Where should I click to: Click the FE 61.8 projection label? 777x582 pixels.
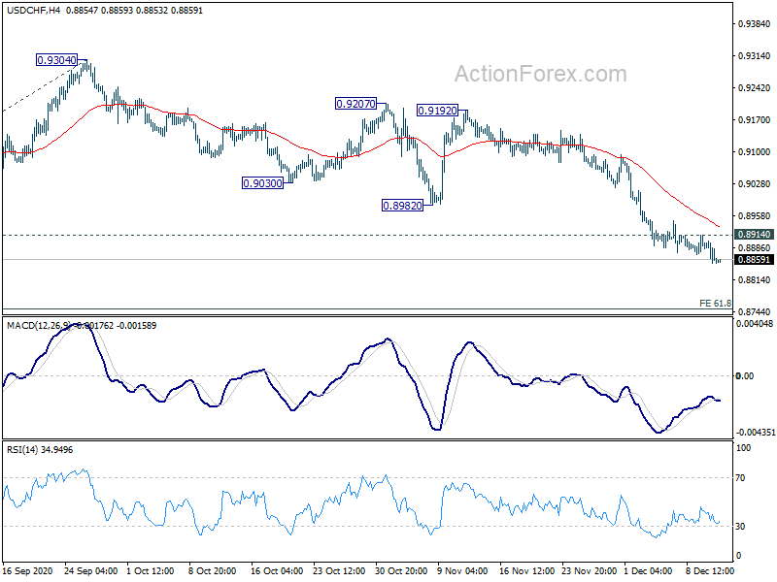pyautogui.click(x=715, y=303)
